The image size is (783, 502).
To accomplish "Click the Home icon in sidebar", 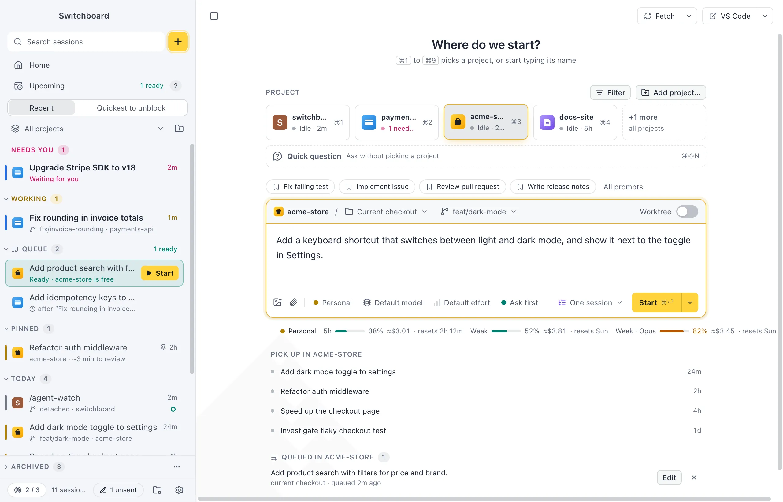I will (19, 65).
